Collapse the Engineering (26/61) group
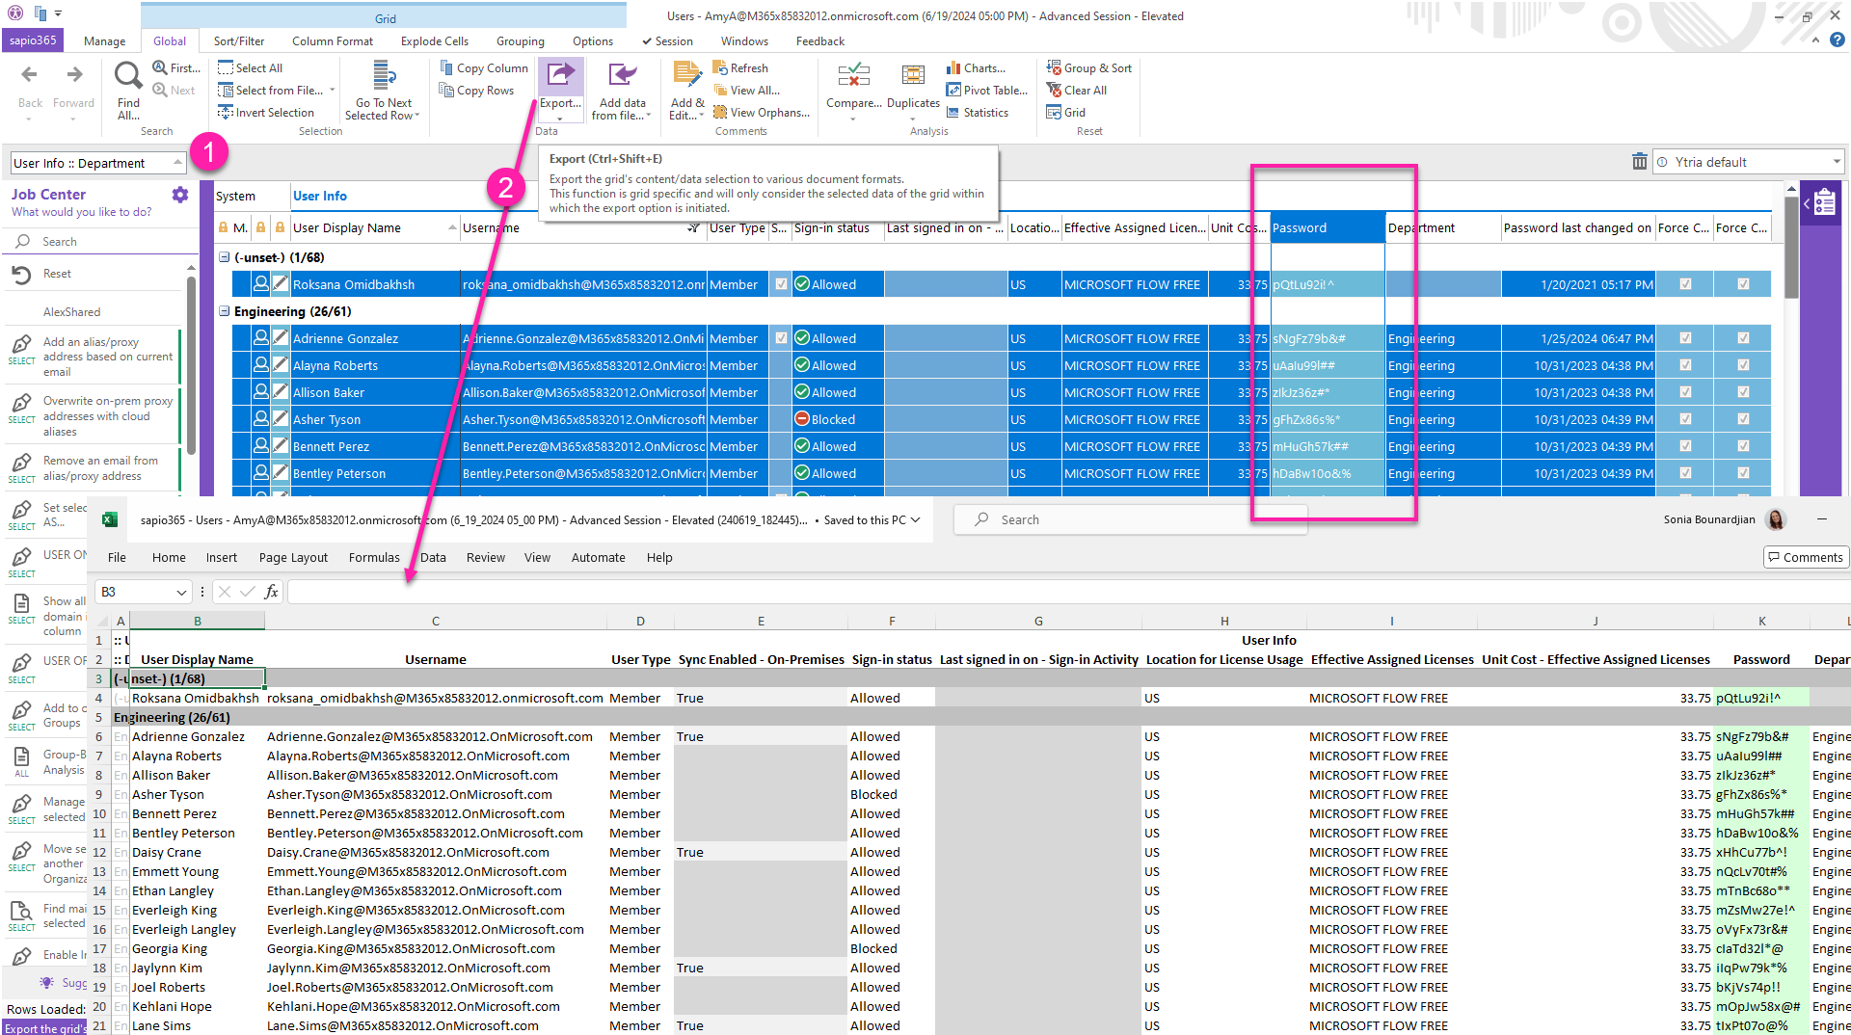 tap(224, 311)
